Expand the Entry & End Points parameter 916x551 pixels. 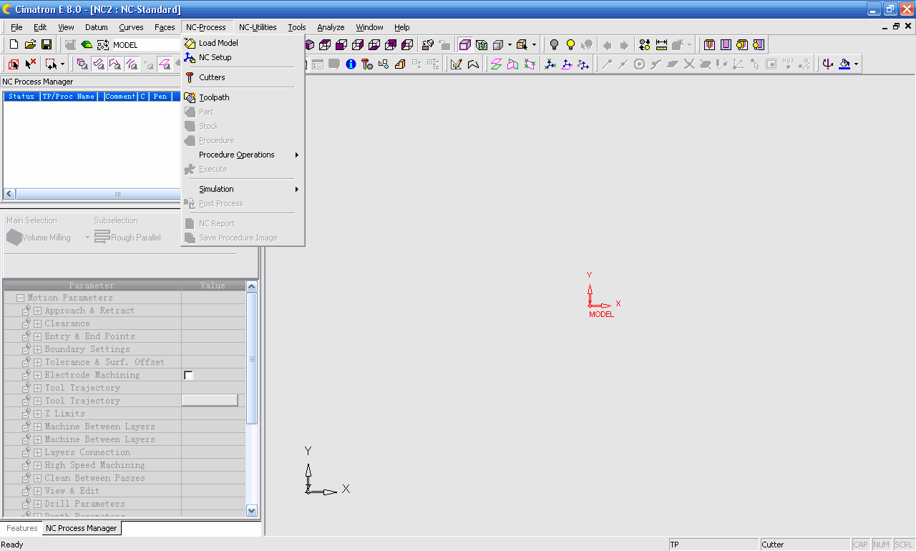pos(37,336)
